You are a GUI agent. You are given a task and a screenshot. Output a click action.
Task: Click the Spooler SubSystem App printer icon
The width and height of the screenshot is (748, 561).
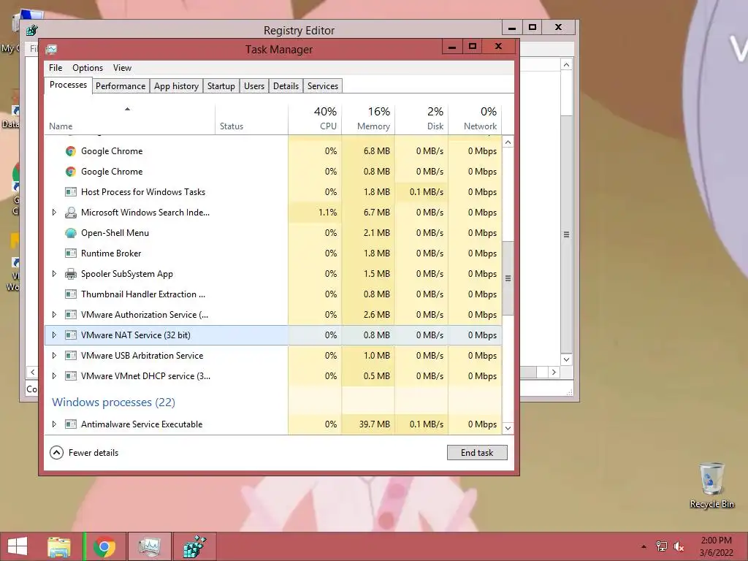[71, 274]
